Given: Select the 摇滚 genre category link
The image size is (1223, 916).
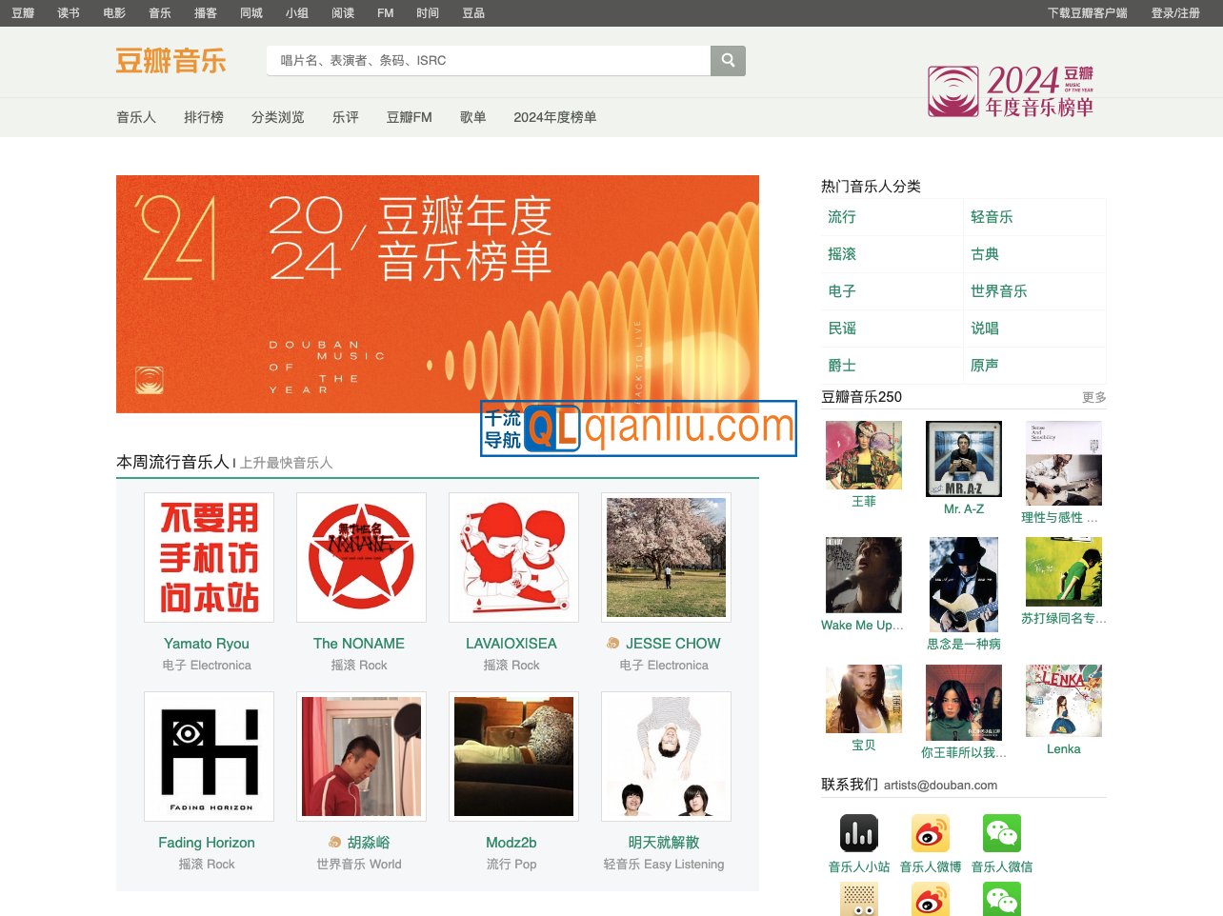Looking at the screenshot, I should click(x=842, y=254).
